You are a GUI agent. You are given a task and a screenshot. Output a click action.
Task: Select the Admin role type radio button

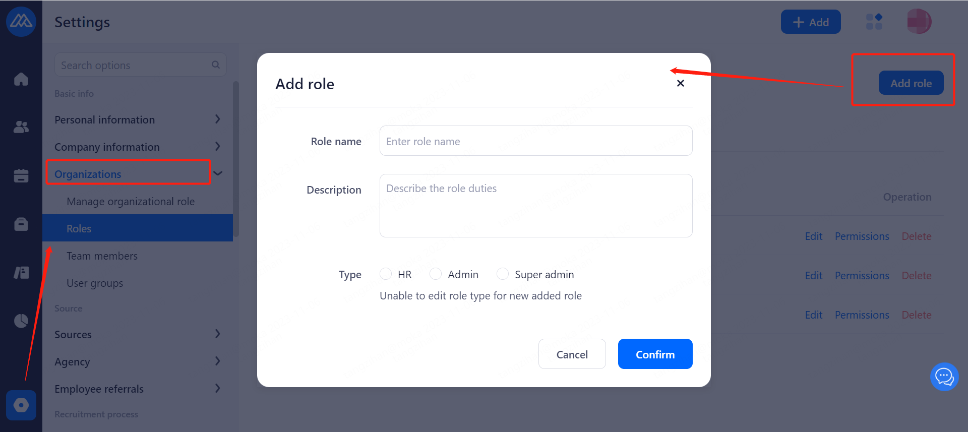point(436,274)
